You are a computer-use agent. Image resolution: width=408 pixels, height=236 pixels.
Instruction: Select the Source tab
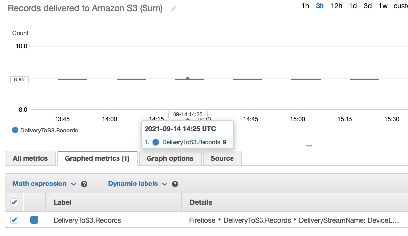coord(222,158)
